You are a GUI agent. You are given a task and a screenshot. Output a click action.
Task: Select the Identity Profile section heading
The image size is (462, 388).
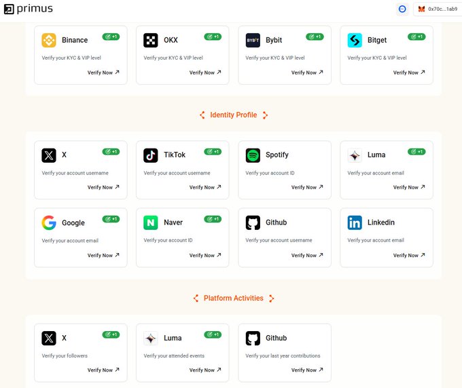[x=233, y=115]
